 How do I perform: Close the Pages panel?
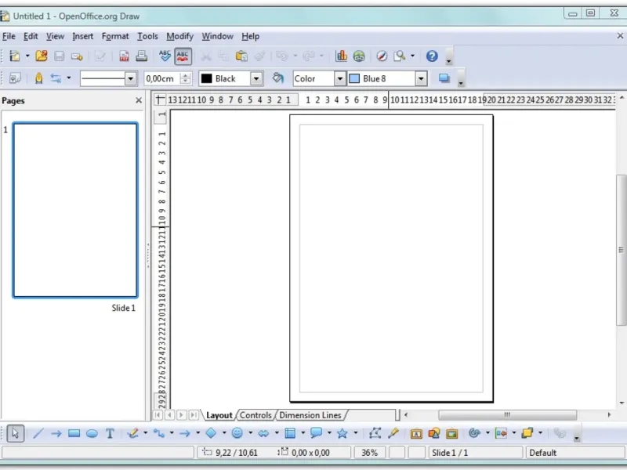[x=139, y=100]
